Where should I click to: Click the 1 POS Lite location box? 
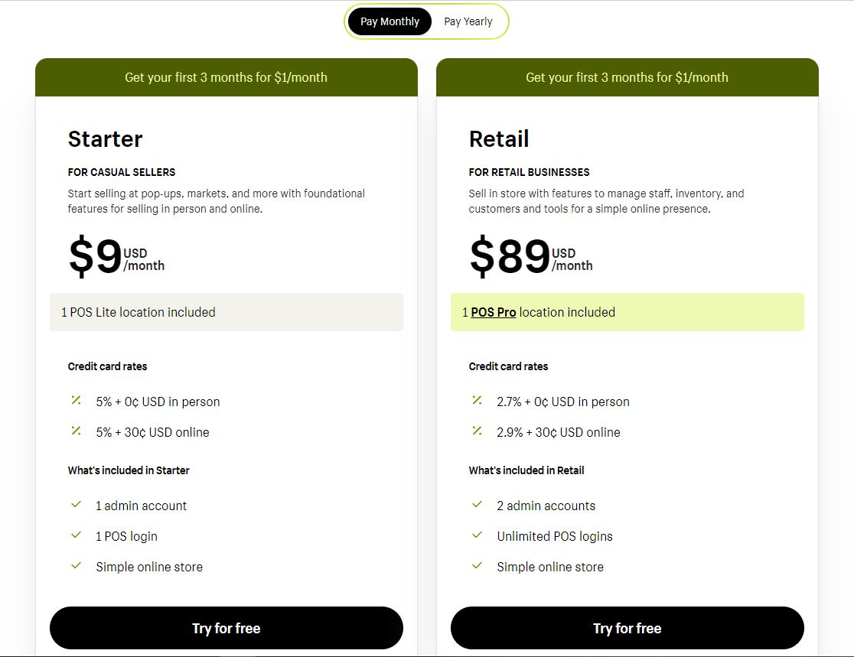point(226,313)
